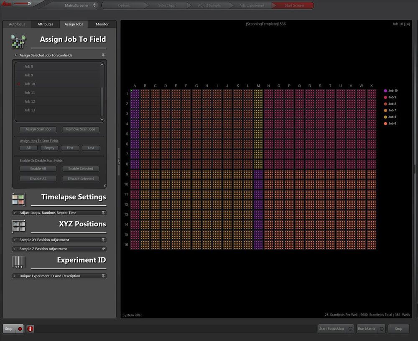This screenshot has height=341, width=418.
Task: Switch to the Monitor tab
Action: tap(102, 24)
